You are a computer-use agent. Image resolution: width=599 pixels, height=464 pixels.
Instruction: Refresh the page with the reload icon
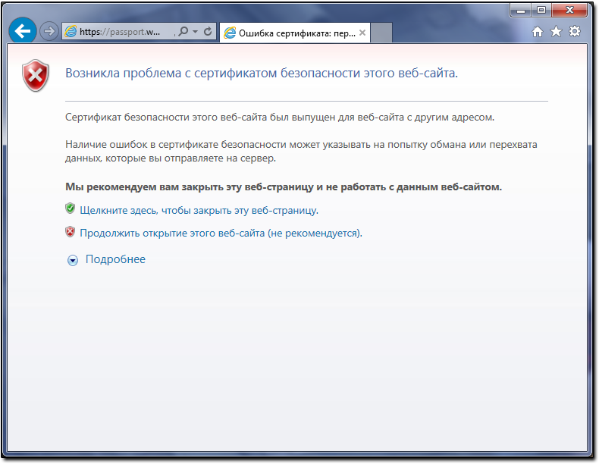[x=208, y=31]
